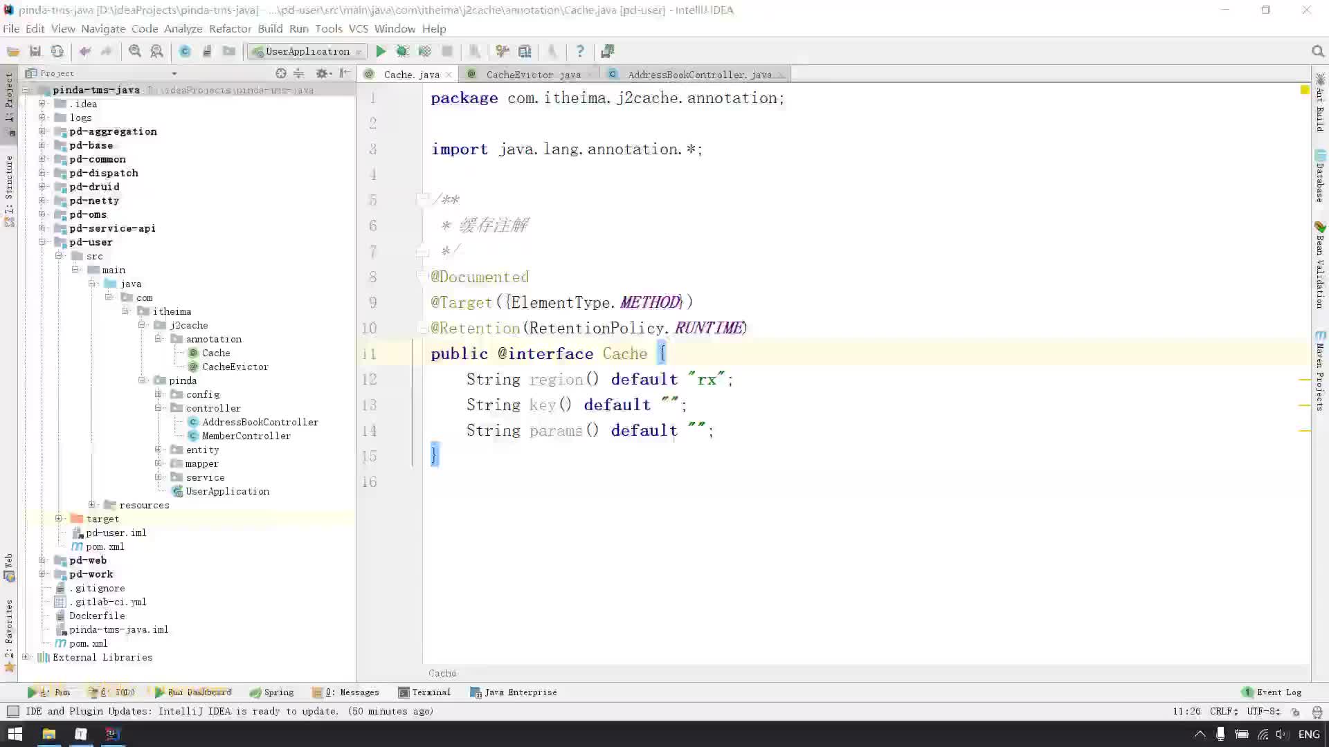The height and width of the screenshot is (747, 1329).
Task: Select AddressBookController in project tree
Action: [x=260, y=422]
